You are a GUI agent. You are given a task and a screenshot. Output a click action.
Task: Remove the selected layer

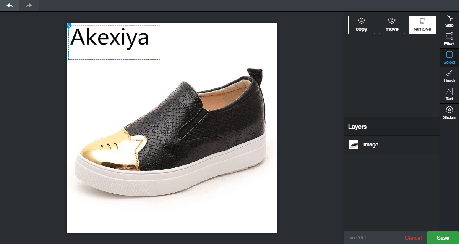coord(422,25)
